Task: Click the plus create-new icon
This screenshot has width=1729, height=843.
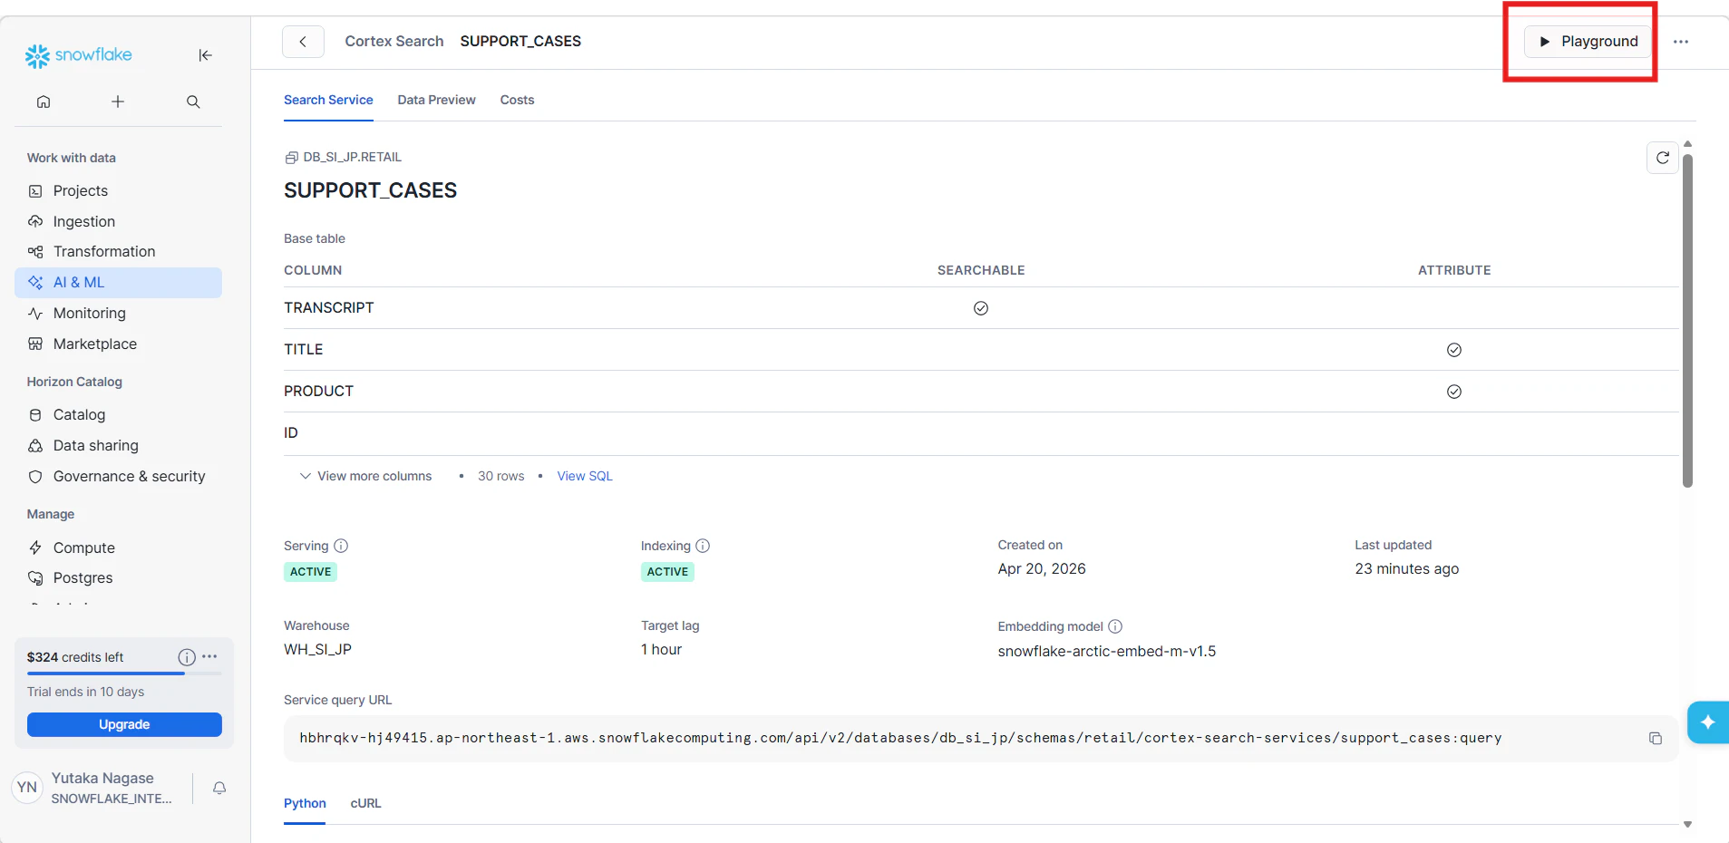Action: [118, 102]
